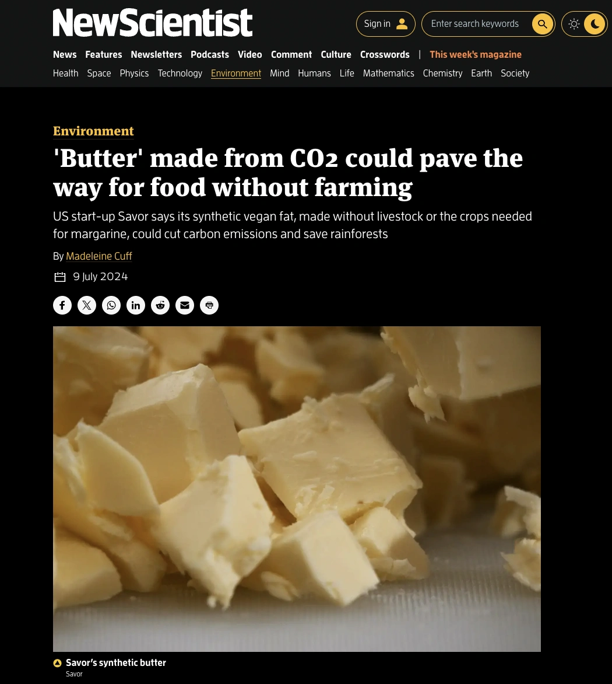
Task: Open the synthetic butter article image
Action: (297, 489)
